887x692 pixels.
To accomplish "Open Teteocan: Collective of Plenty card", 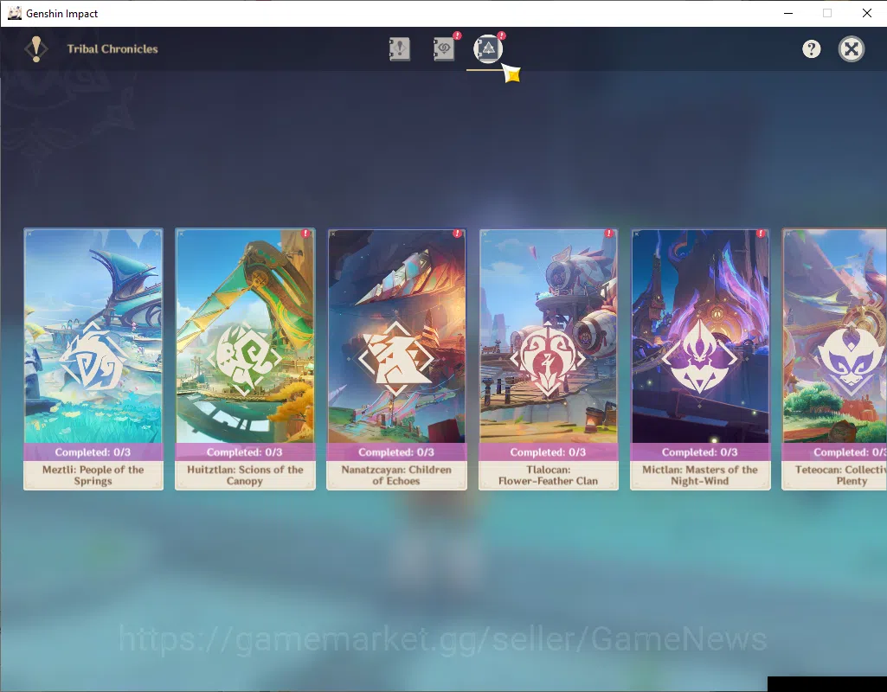I will point(834,359).
